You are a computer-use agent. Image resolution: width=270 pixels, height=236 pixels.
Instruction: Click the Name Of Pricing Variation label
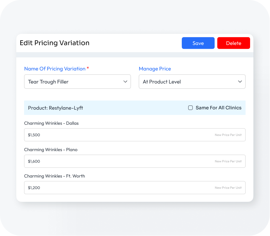[x=55, y=69]
